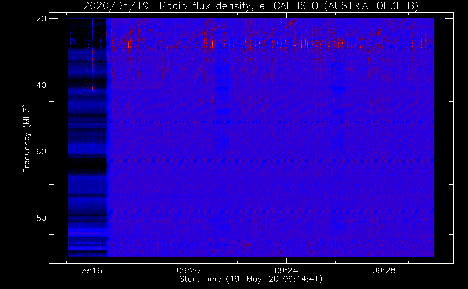The height and width of the screenshot is (289, 468).
Task: Click the 09:28 time tick label
Action: pos(384,271)
